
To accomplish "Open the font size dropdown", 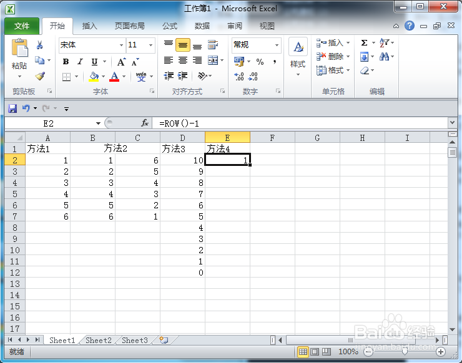I will coord(150,45).
